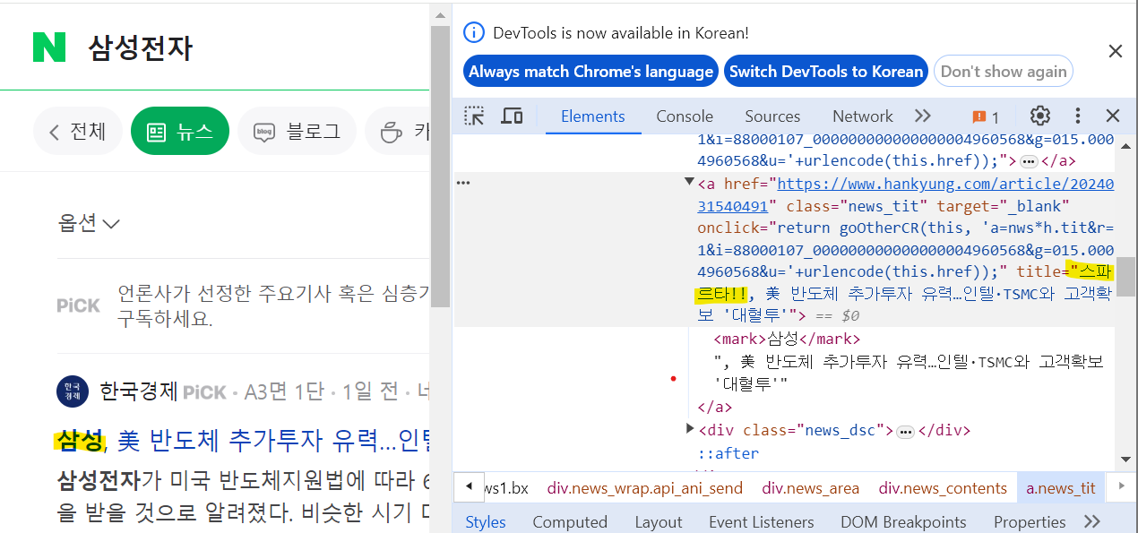Select the div.news_wrap.api_ani_send breadcrumb
The height and width of the screenshot is (533, 1138).
click(644, 488)
